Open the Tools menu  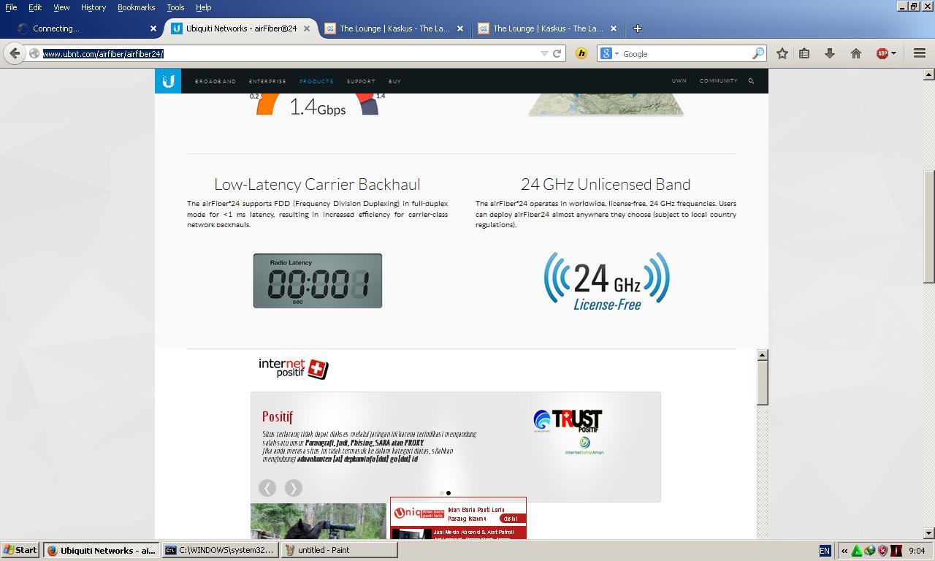175,7
